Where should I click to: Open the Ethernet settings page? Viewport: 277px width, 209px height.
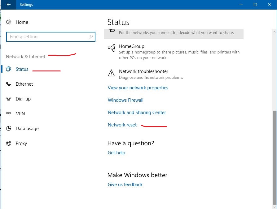pos(24,84)
